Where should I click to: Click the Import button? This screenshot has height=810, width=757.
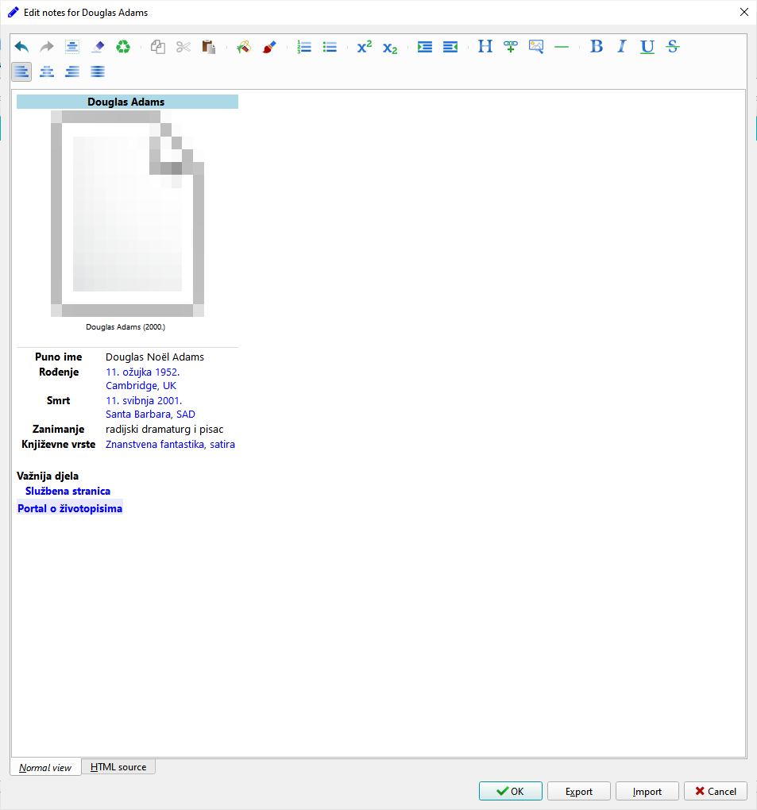647,791
